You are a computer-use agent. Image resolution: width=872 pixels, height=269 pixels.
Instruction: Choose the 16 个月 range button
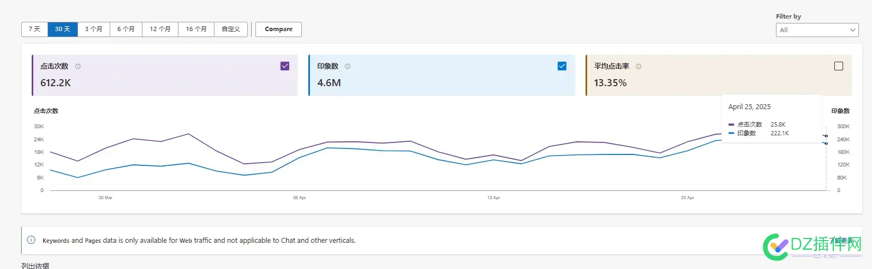coord(196,29)
